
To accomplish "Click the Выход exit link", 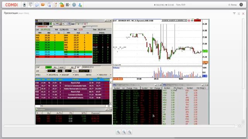I will click(232, 5).
